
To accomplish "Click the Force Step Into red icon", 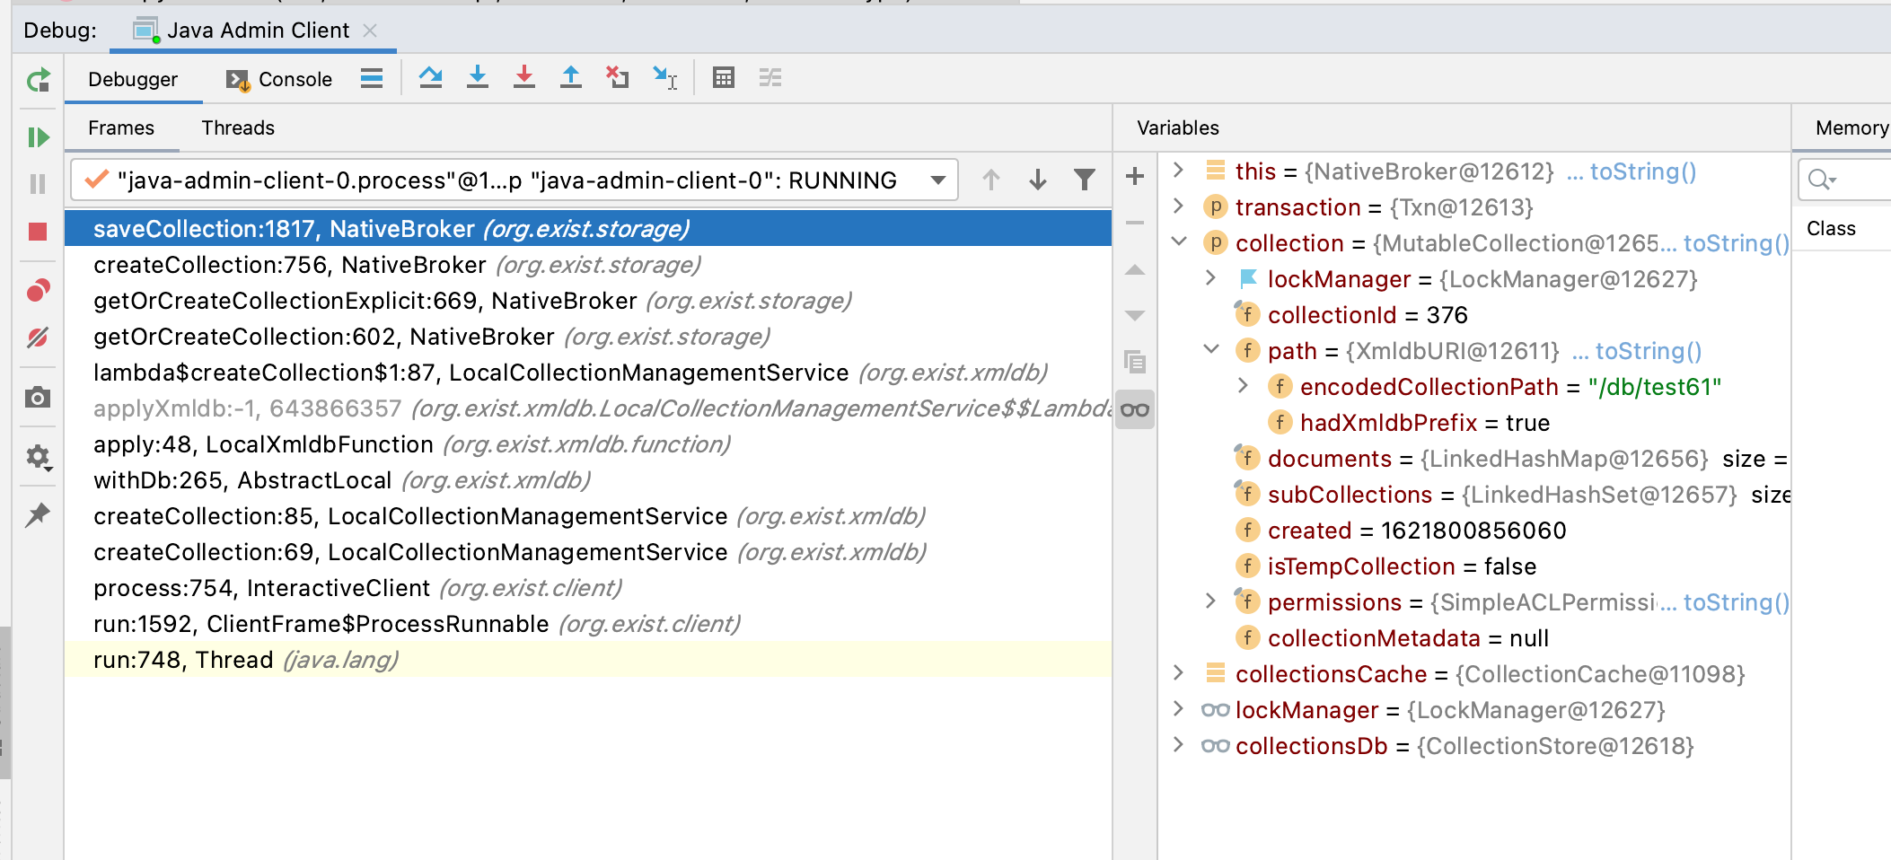I will point(524,78).
